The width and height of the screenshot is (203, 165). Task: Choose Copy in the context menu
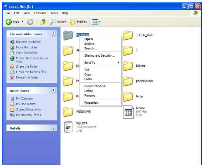click(x=101, y=74)
